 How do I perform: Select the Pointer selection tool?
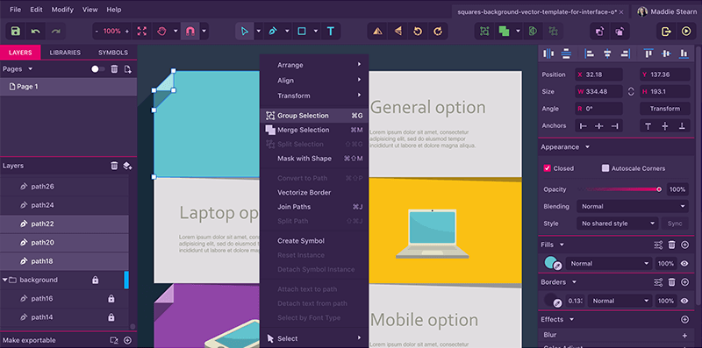click(x=245, y=32)
